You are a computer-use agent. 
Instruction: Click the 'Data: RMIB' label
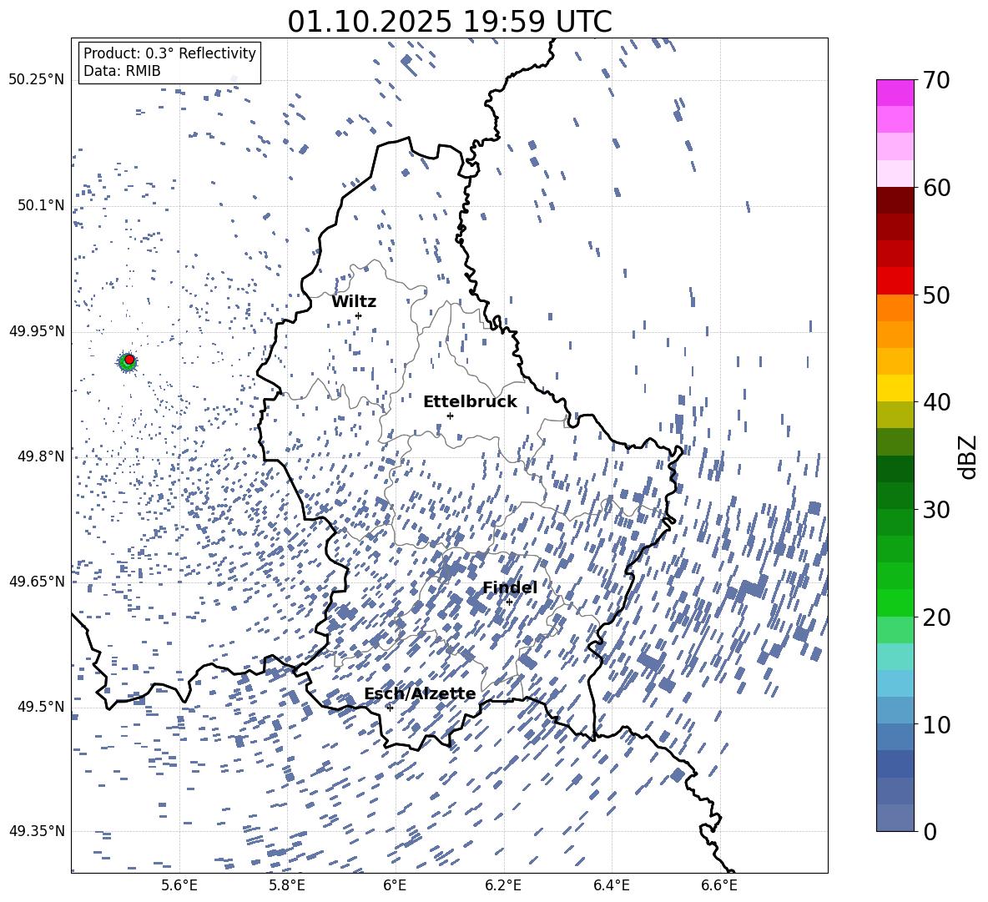click(x=122, y=71)
